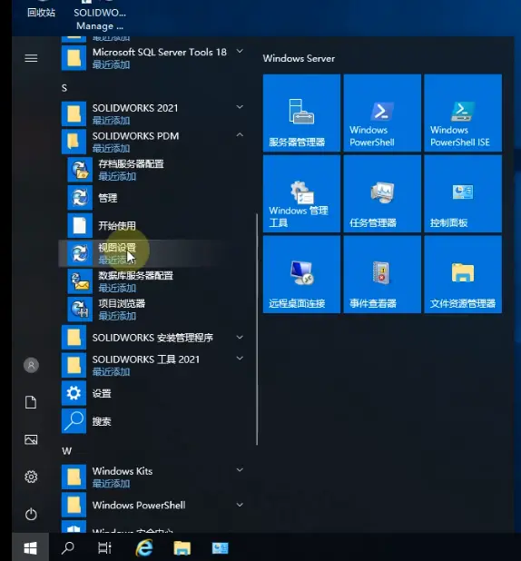Click the Start app list scrollbar
The height and width of the screenshot is (561, 521).
257,330
